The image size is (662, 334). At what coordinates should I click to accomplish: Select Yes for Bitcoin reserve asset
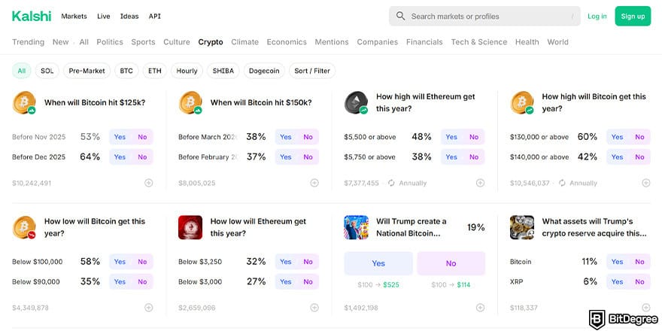coord(618,261)
